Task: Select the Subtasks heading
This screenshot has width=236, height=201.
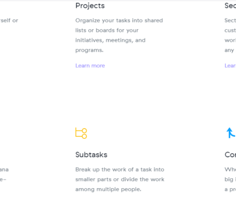Action: pos(91,155)
